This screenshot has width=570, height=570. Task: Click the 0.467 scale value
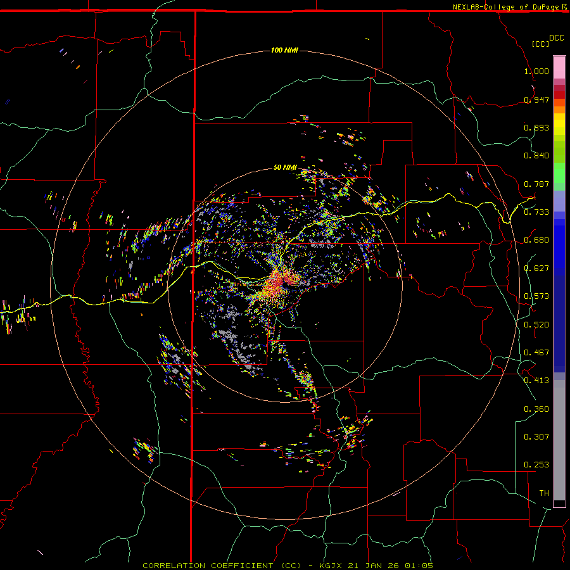point(536,352)
